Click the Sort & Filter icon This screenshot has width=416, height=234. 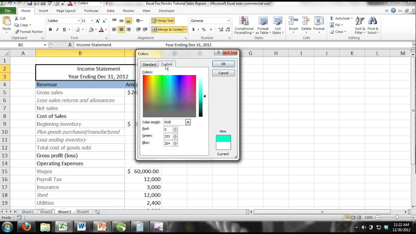pyautogui.click(x=360, y=25)
